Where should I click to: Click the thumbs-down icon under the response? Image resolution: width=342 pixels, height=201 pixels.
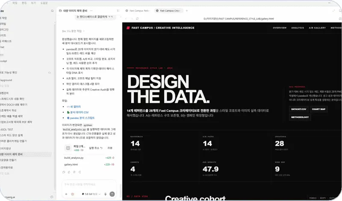tap(74, 172)
